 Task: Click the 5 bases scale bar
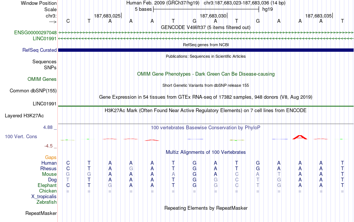click(206, 9)
